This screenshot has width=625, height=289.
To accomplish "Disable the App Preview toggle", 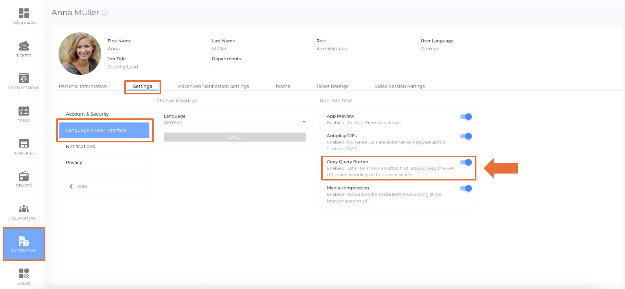I will [x=466, y=117].
